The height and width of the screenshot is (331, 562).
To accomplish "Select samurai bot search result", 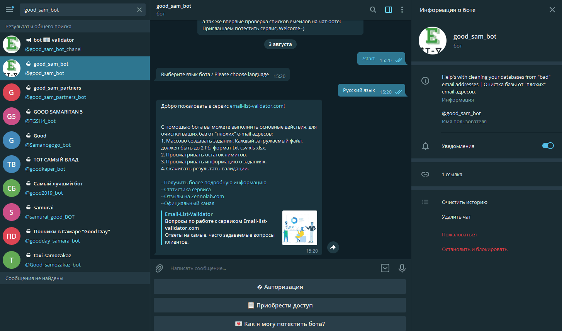I will coord(75,212).
